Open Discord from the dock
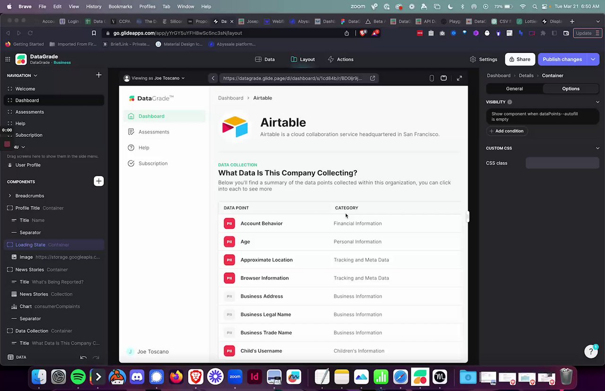The image size is (605, 391). pos(137,377)
